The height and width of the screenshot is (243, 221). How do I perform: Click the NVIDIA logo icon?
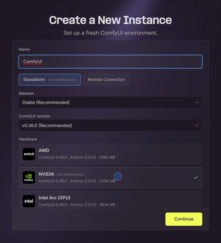click(29, 177)
